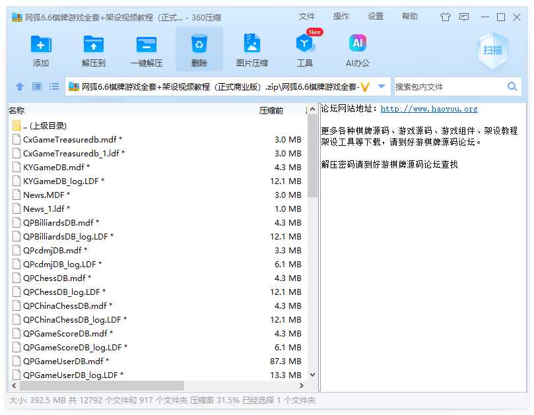
Task: Select the QPChinaChessDB.mdf file name
Action: click(67, 305)
